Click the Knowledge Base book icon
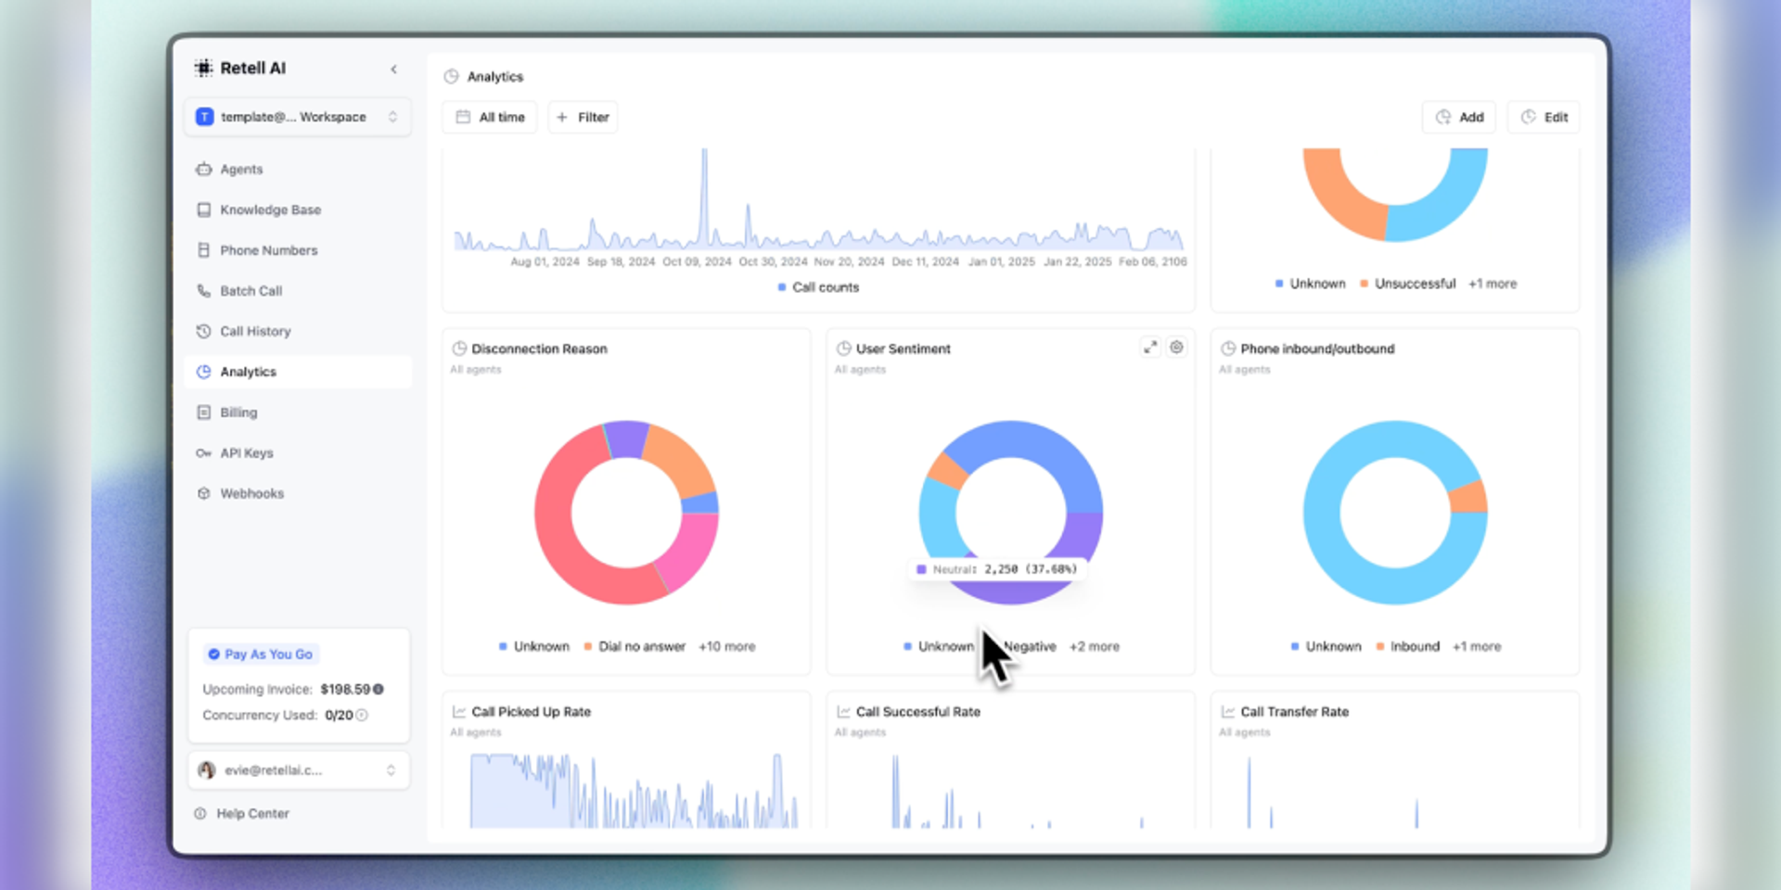Screen dimensions: 1781x890 (x=204, y=210)
